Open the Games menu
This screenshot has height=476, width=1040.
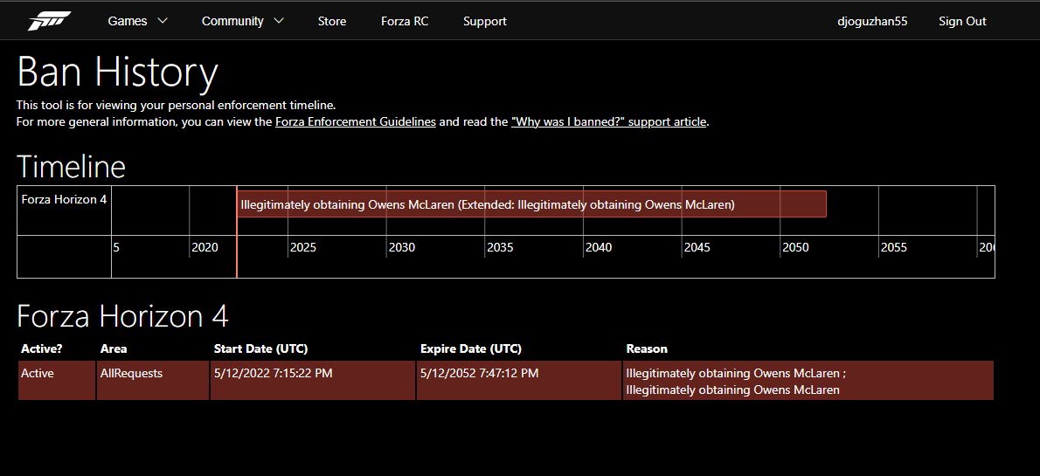click(x=128, y=21)
